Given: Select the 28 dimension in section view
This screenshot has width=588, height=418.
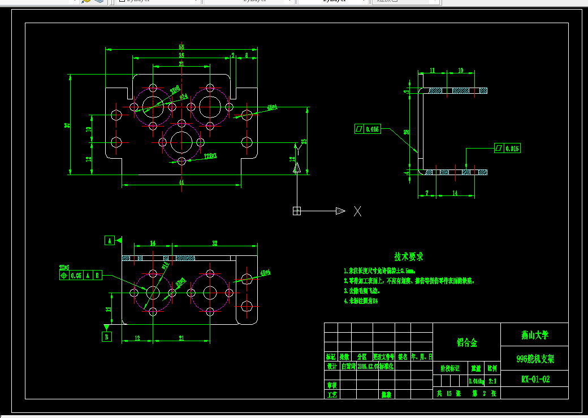Looking at the screenshot, I should 407,132.
